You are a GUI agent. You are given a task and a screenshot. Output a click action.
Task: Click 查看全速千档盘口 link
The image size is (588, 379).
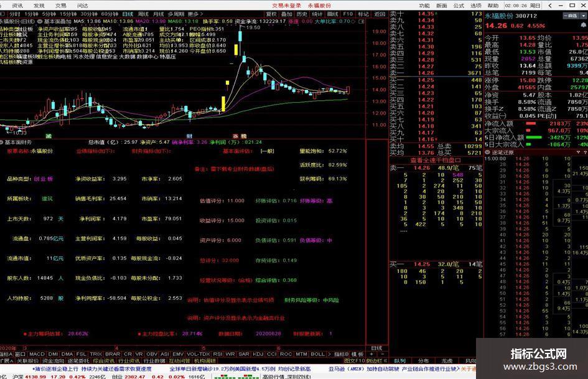click(436, 160)
